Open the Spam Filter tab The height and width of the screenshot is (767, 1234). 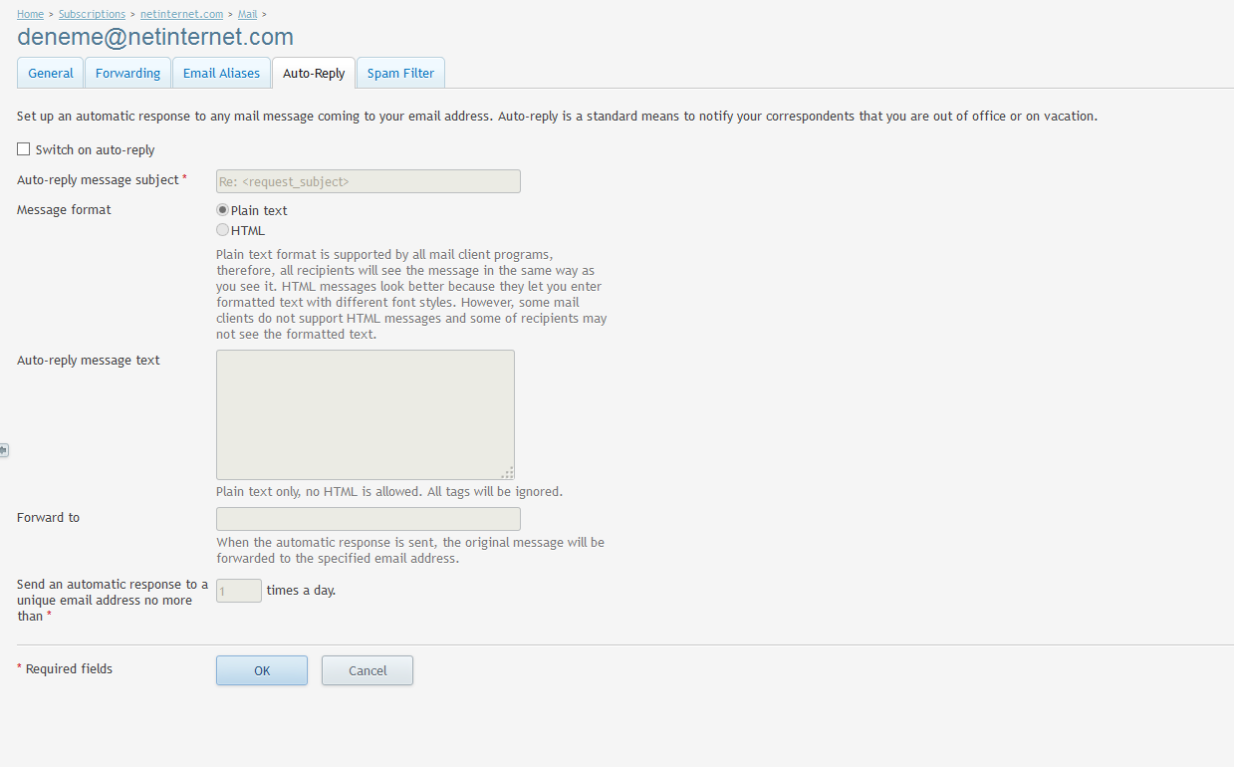[400, 74]
